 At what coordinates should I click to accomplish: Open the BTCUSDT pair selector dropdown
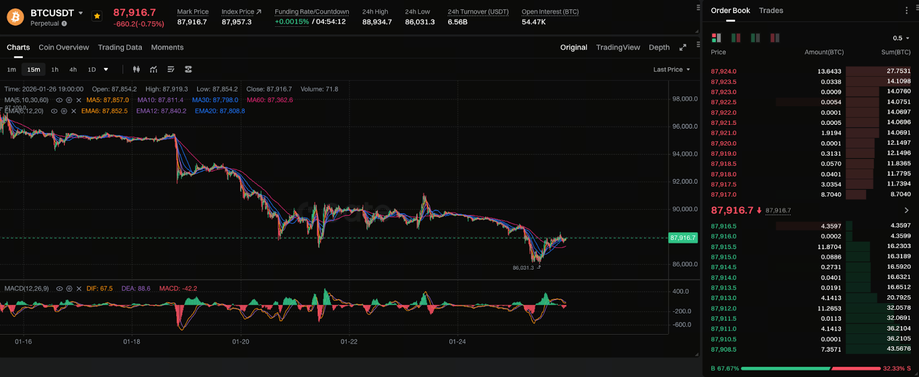click(81, 13)
